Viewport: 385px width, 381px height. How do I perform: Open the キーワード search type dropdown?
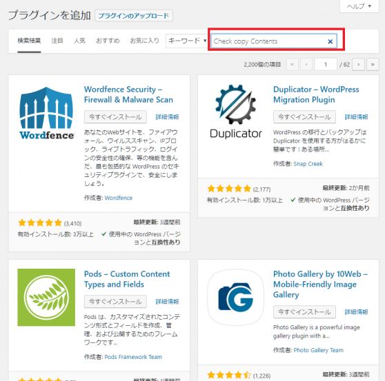[x=187, y=41]
